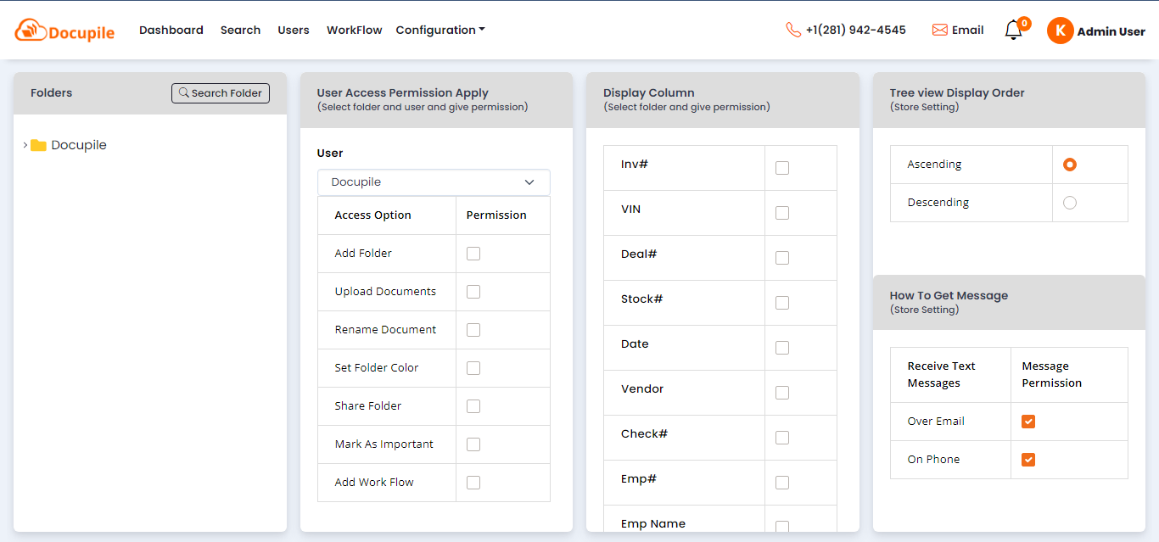Click the Search Folder button
Image resolution: width=1159 pixels, height=542 pixels.
221,93
